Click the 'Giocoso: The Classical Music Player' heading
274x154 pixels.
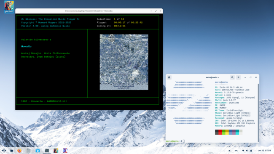point(50,19)
